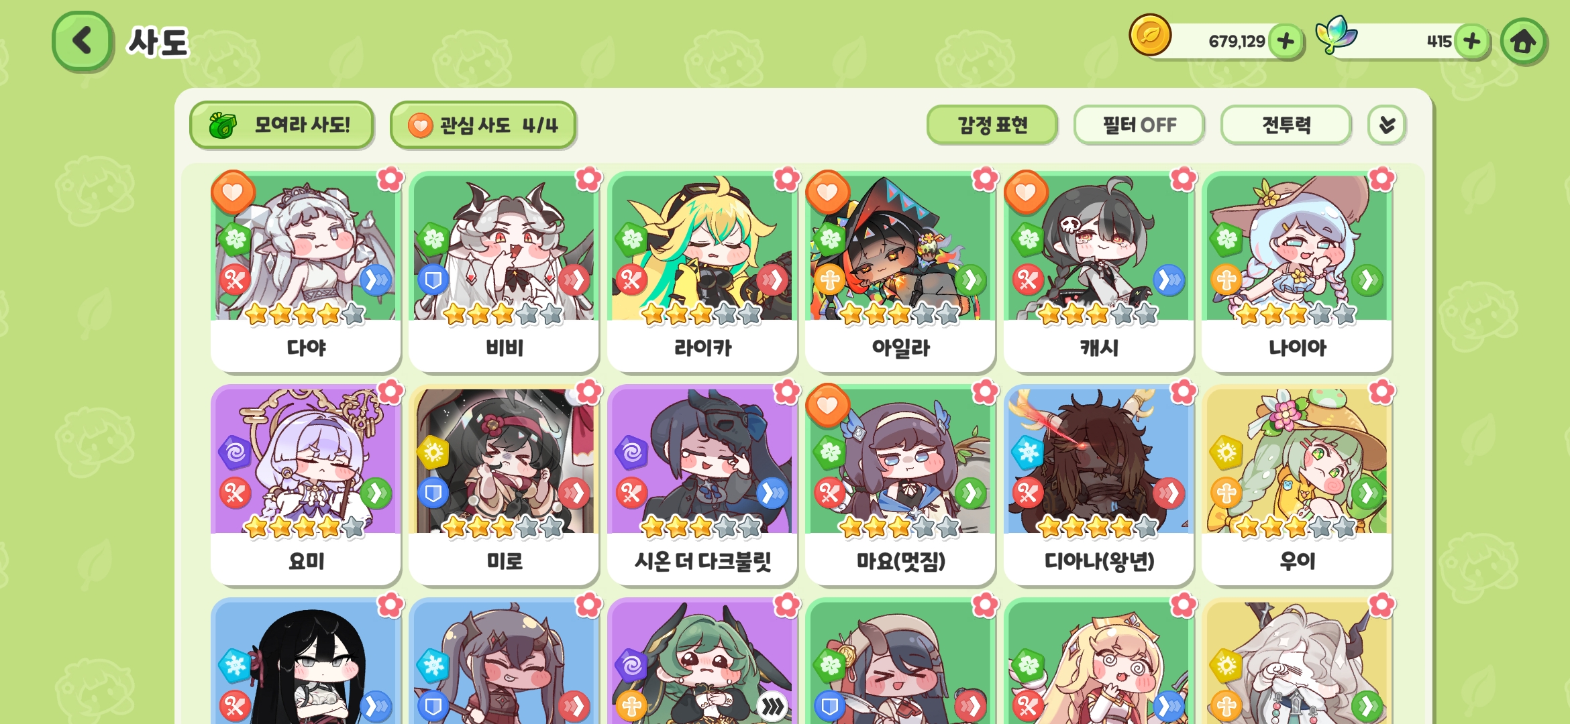1570x724 pixels.
Task: Add crystal currency with the plus button
Action: (x=1471, y=42)
